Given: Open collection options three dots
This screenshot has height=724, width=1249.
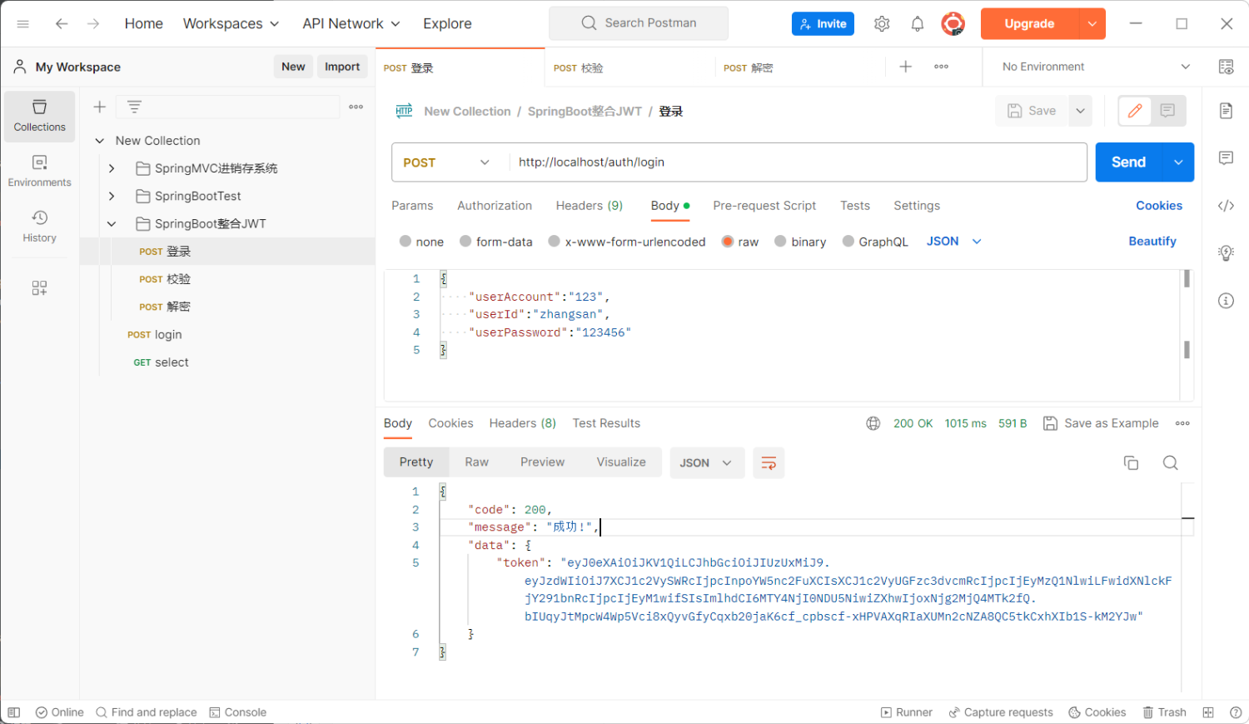Looking at the screenshot, I should 356,107.
